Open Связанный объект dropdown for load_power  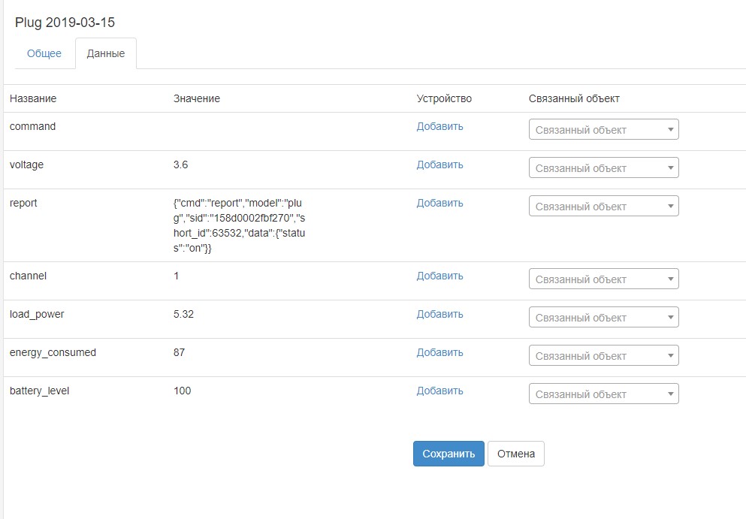(604, 317)
